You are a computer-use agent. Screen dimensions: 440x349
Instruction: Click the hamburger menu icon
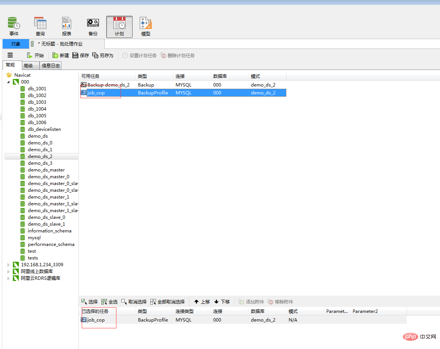click(10, 55)
